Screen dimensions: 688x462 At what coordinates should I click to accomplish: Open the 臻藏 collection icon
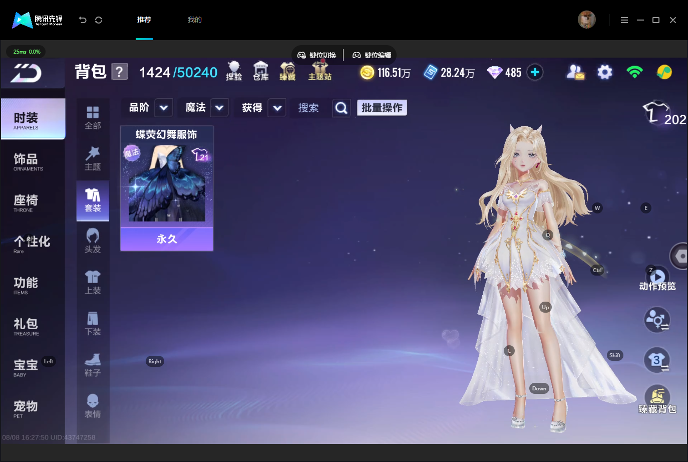pos(287,71)
